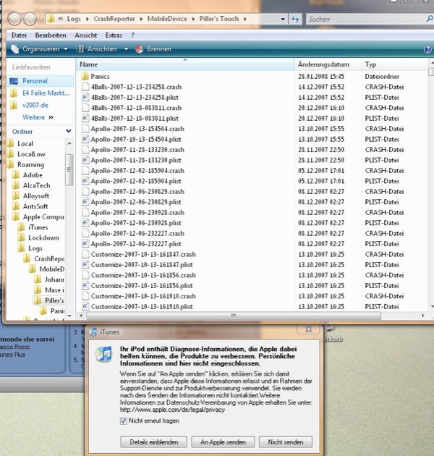Image resolution: width=434 pixels, height=456 pixels.
Task: Open the address bar history dropdown arrow
Action: 283,20
